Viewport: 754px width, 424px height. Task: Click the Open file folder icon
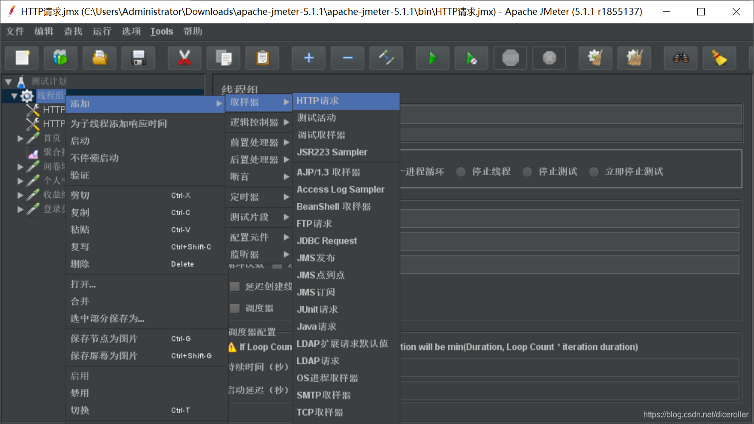(100, 58)
